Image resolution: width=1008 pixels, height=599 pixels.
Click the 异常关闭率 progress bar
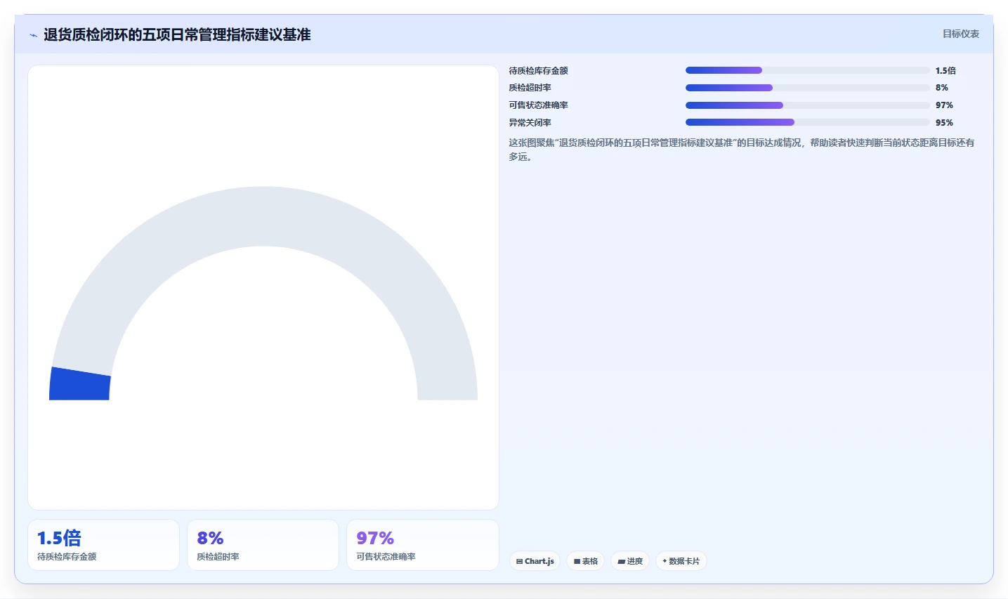pyautogui.click(x=807, y=122)
